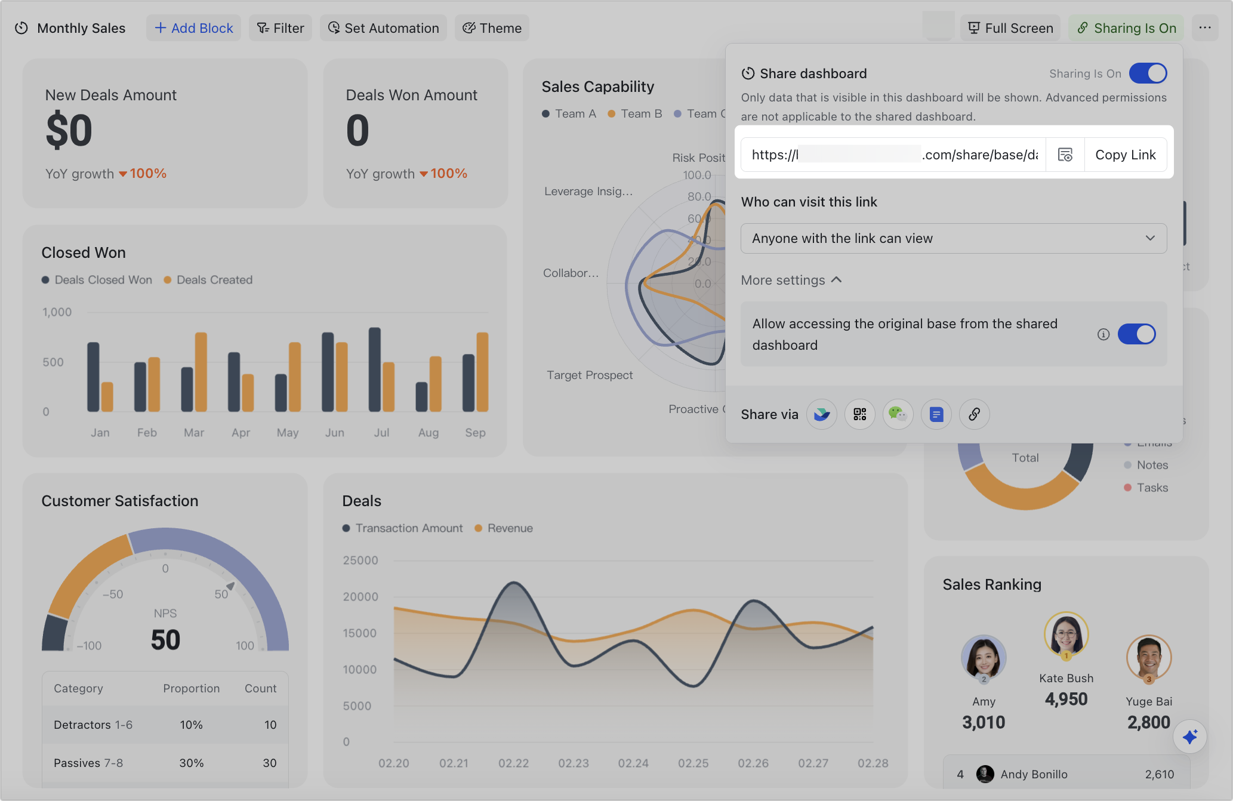The image size is (1233, 801).
Task: Open the QR code sharing option
Action: [860, 414]
